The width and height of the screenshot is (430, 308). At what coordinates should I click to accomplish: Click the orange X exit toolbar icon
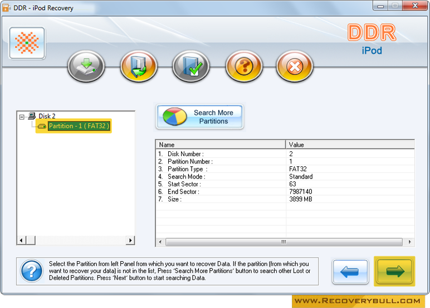click(x=295, y=66)
